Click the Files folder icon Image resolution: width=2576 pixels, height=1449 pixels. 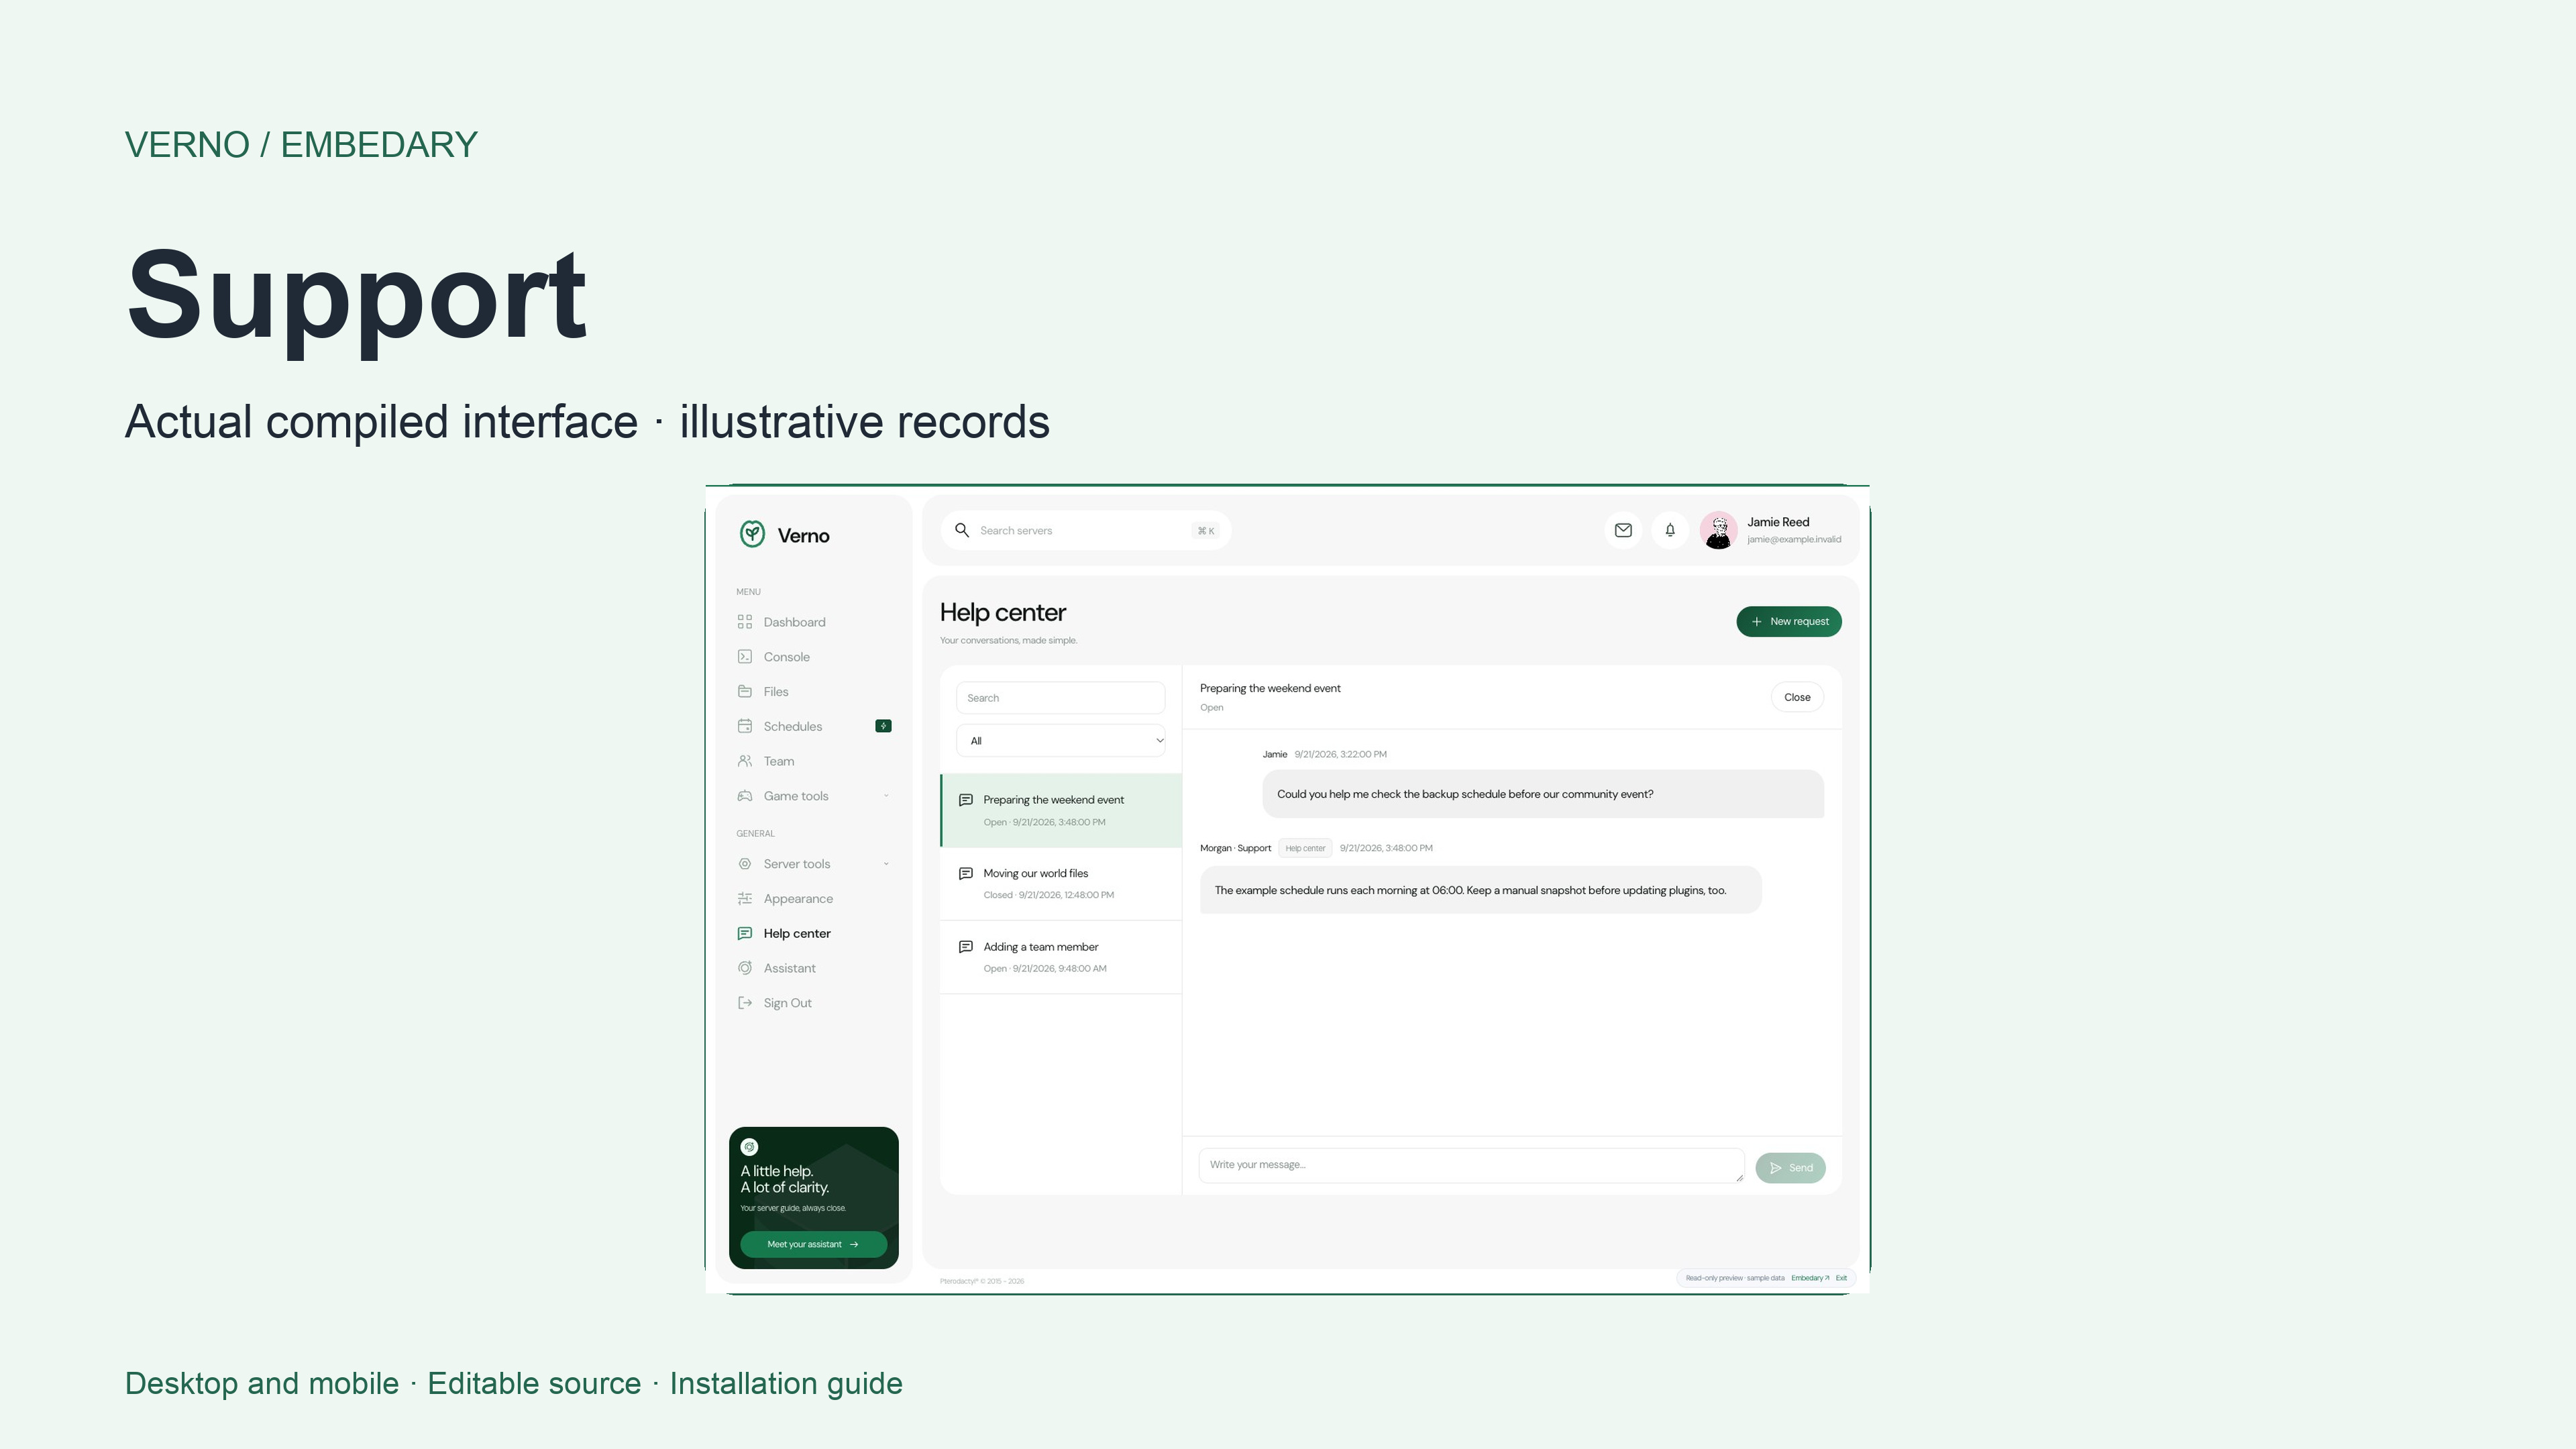point(745,692)
